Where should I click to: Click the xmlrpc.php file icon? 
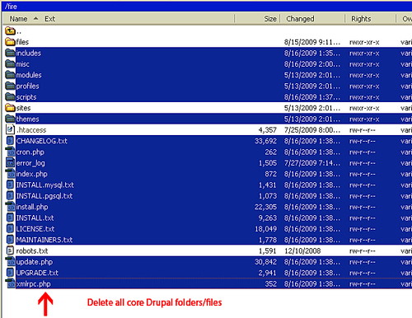click(x=10, y=283)
